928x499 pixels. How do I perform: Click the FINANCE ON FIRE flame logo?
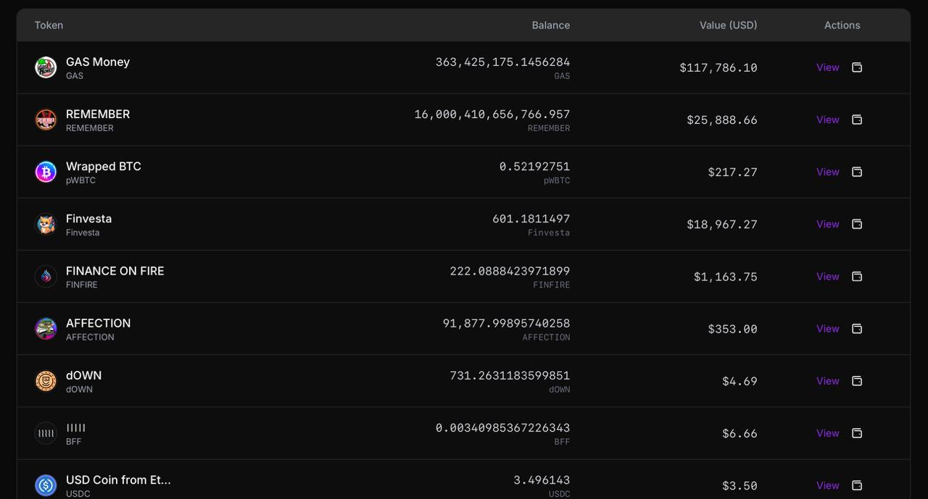[x=46, y=277]
